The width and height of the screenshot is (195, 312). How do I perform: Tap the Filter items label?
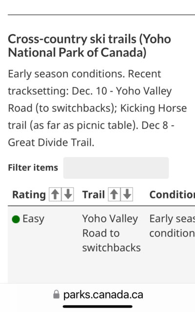click(x=33, y=168)
